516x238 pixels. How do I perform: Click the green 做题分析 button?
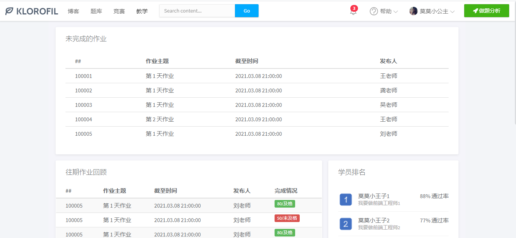487,11
